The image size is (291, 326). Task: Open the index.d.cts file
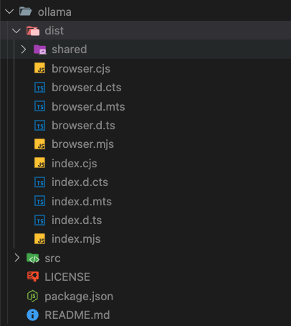click(x=80, y=182)
